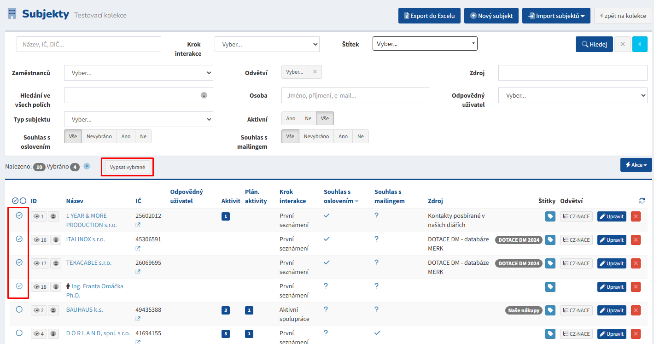This screenshot has width=654, height=344.
Task: Click the Název, IČ, DIČ search field
Action: coord(89,44)
